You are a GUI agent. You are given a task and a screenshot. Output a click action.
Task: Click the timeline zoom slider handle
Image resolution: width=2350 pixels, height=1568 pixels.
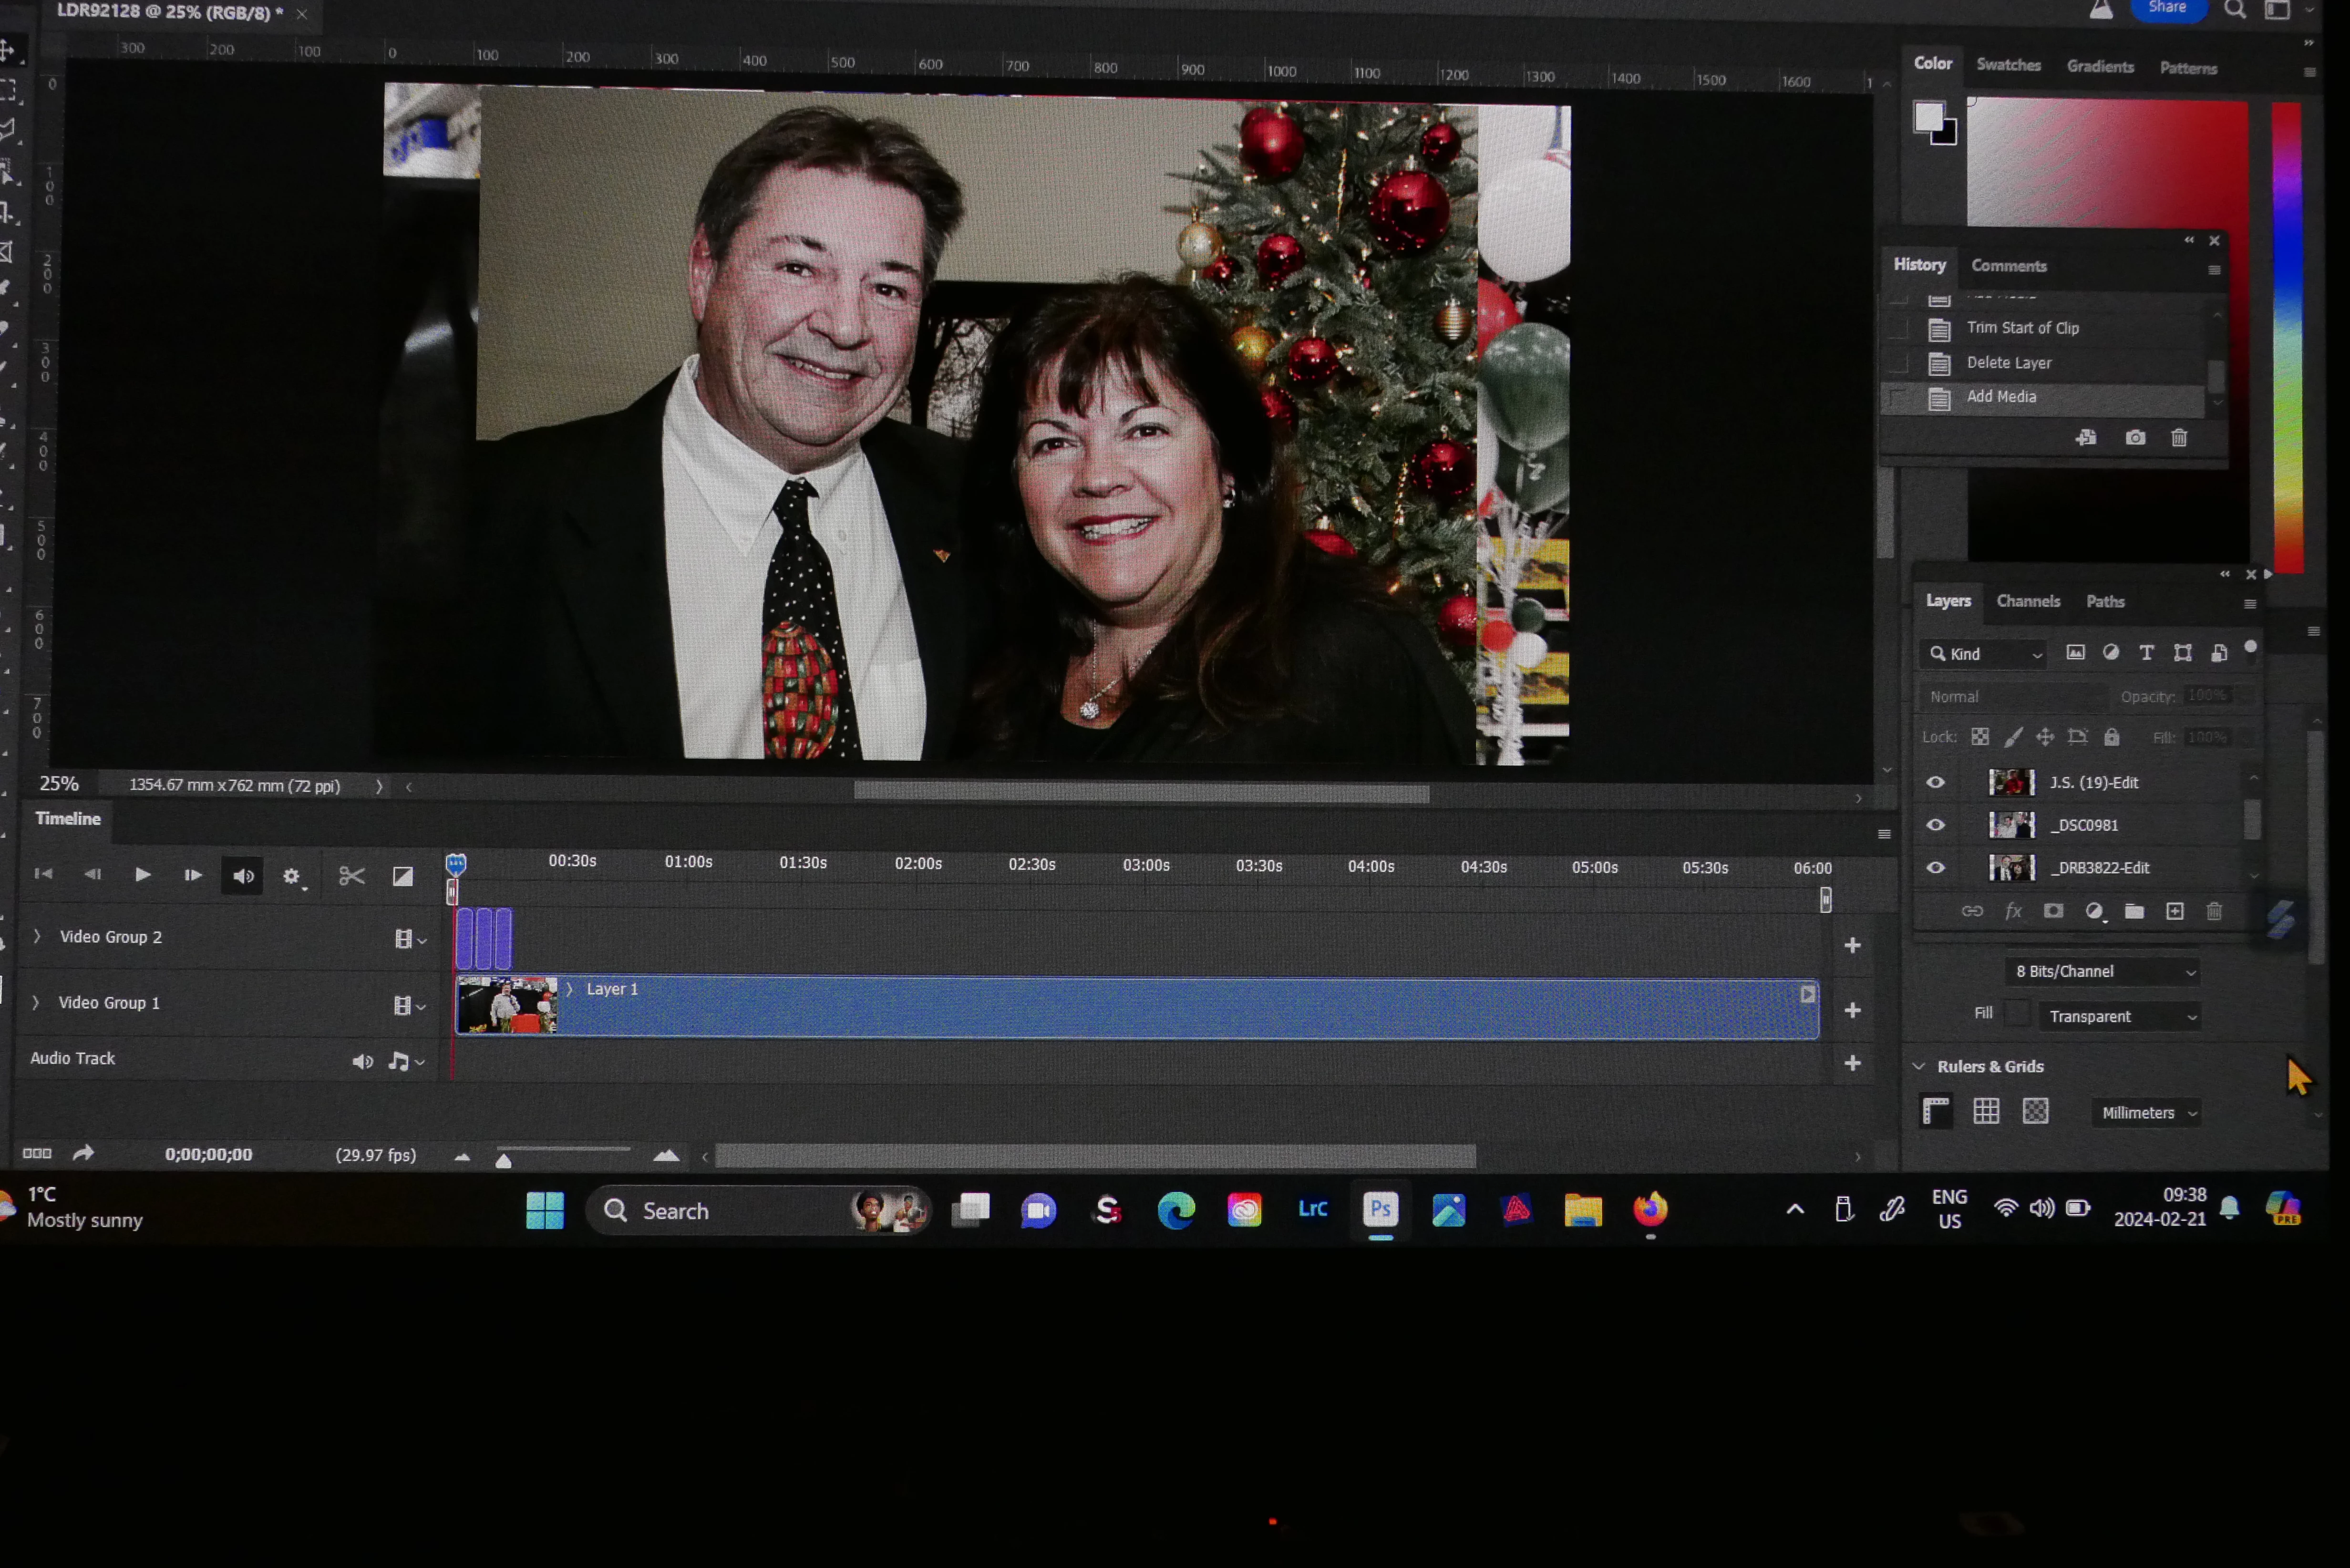click(x=504, y=1160)
